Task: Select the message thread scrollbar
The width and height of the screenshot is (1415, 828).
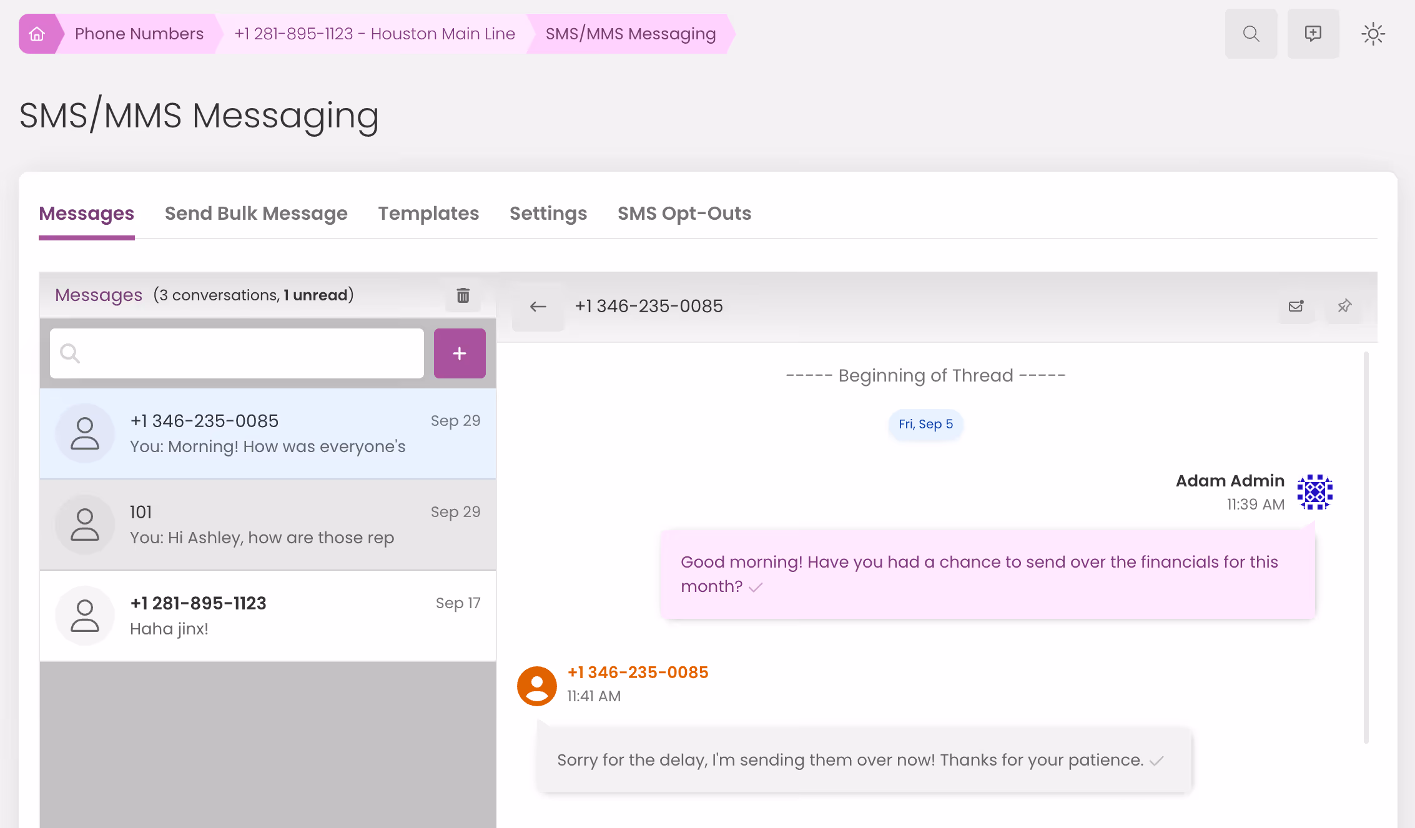Action: [x=1366, y=547]
